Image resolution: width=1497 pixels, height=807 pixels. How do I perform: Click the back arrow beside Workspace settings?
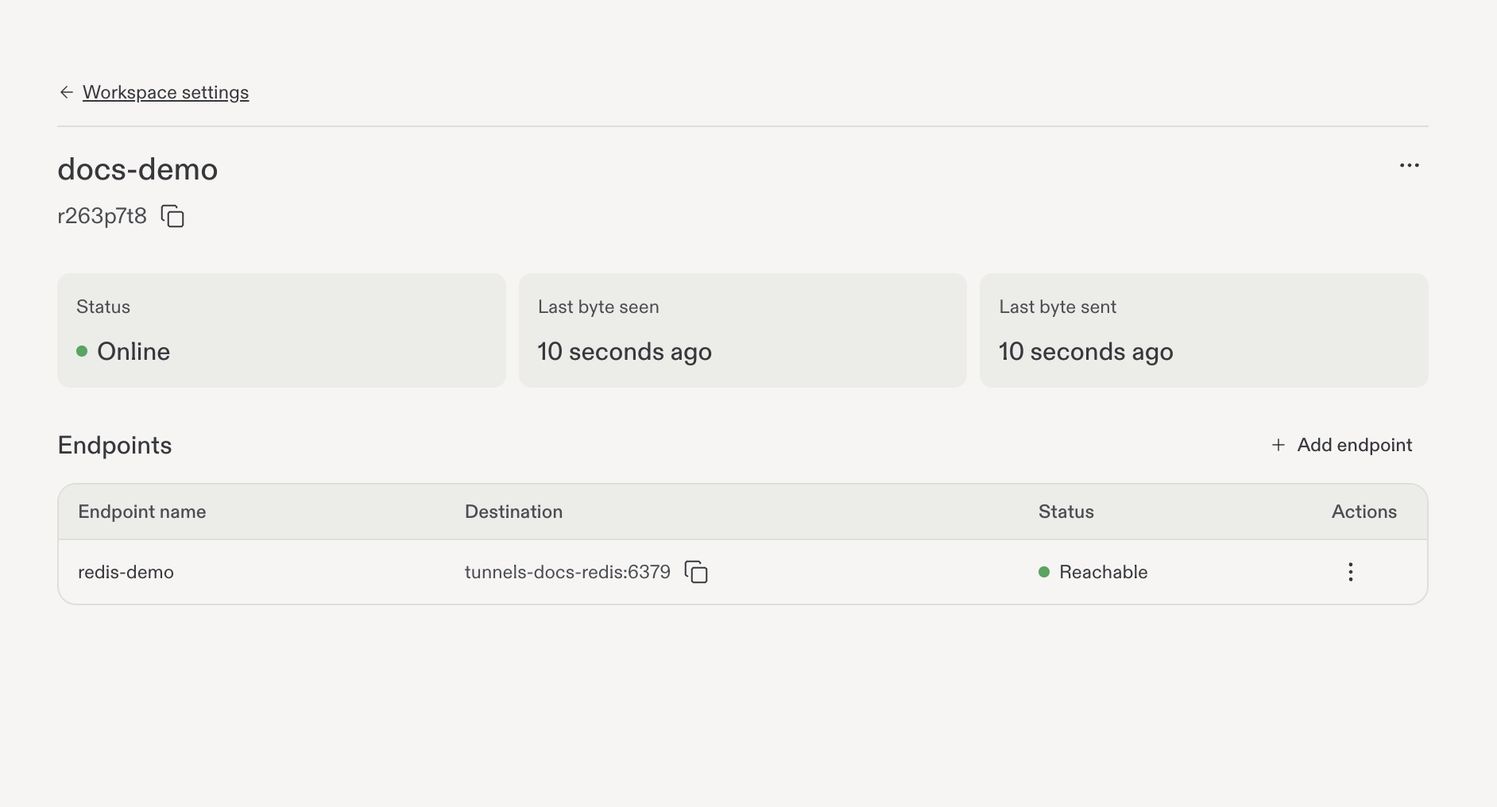pyautogui.click(x=67, y=92)
